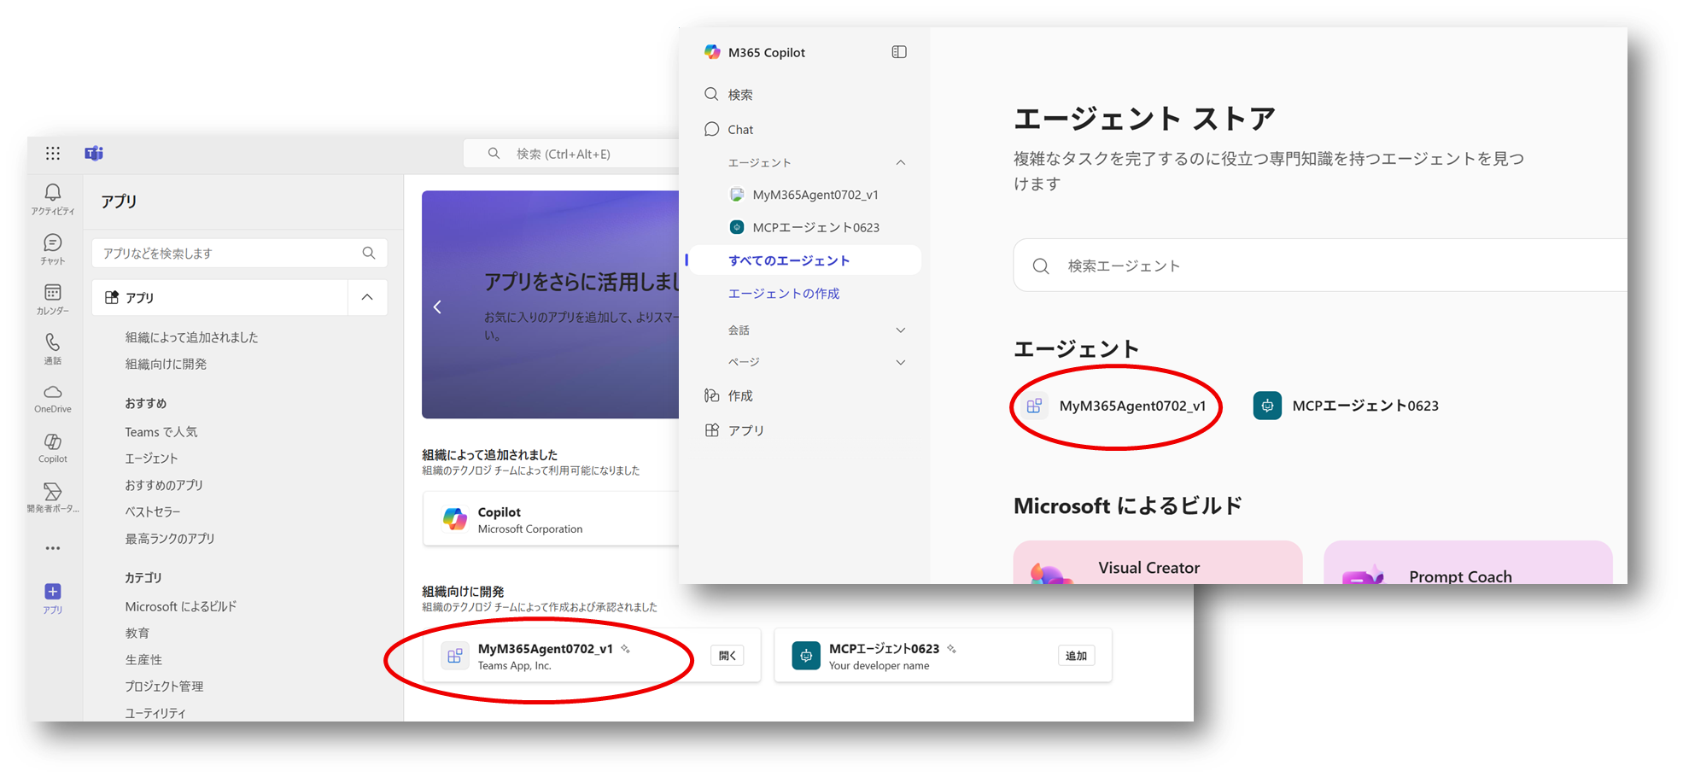
Task: Click the アプリなどを検索します field
Action: (x=239, y=253)
